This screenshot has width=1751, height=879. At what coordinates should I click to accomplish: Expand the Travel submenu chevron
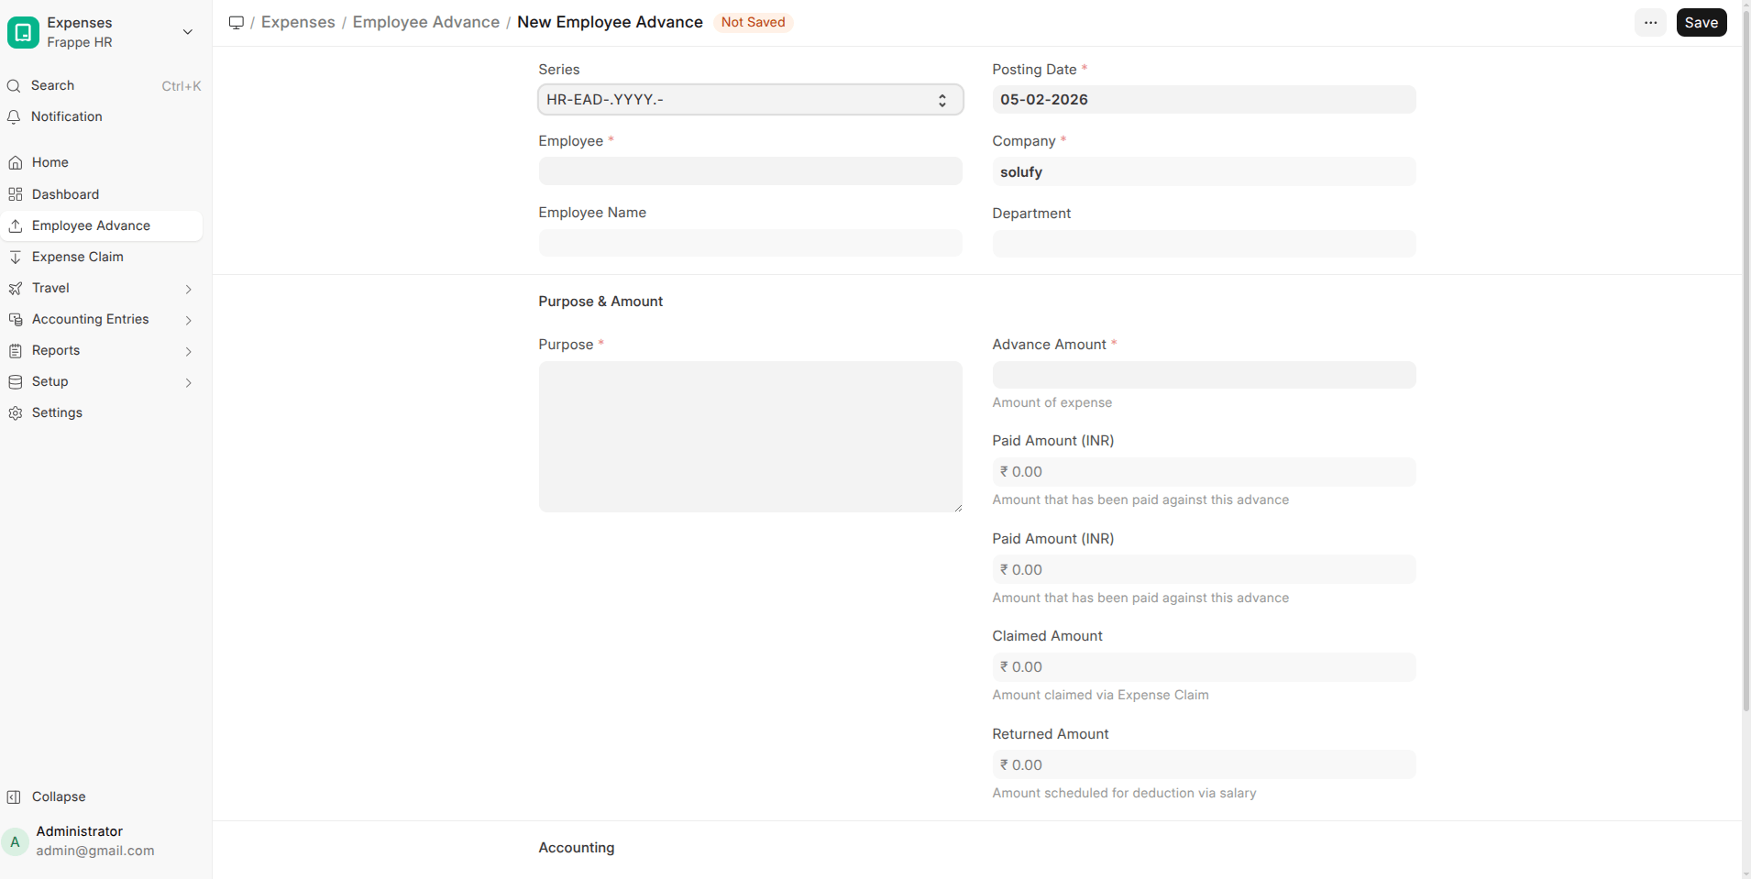188,290
